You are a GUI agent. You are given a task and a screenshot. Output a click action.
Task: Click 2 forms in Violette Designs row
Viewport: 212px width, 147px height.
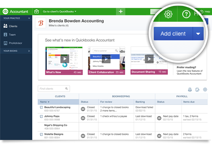coord(187,134)
